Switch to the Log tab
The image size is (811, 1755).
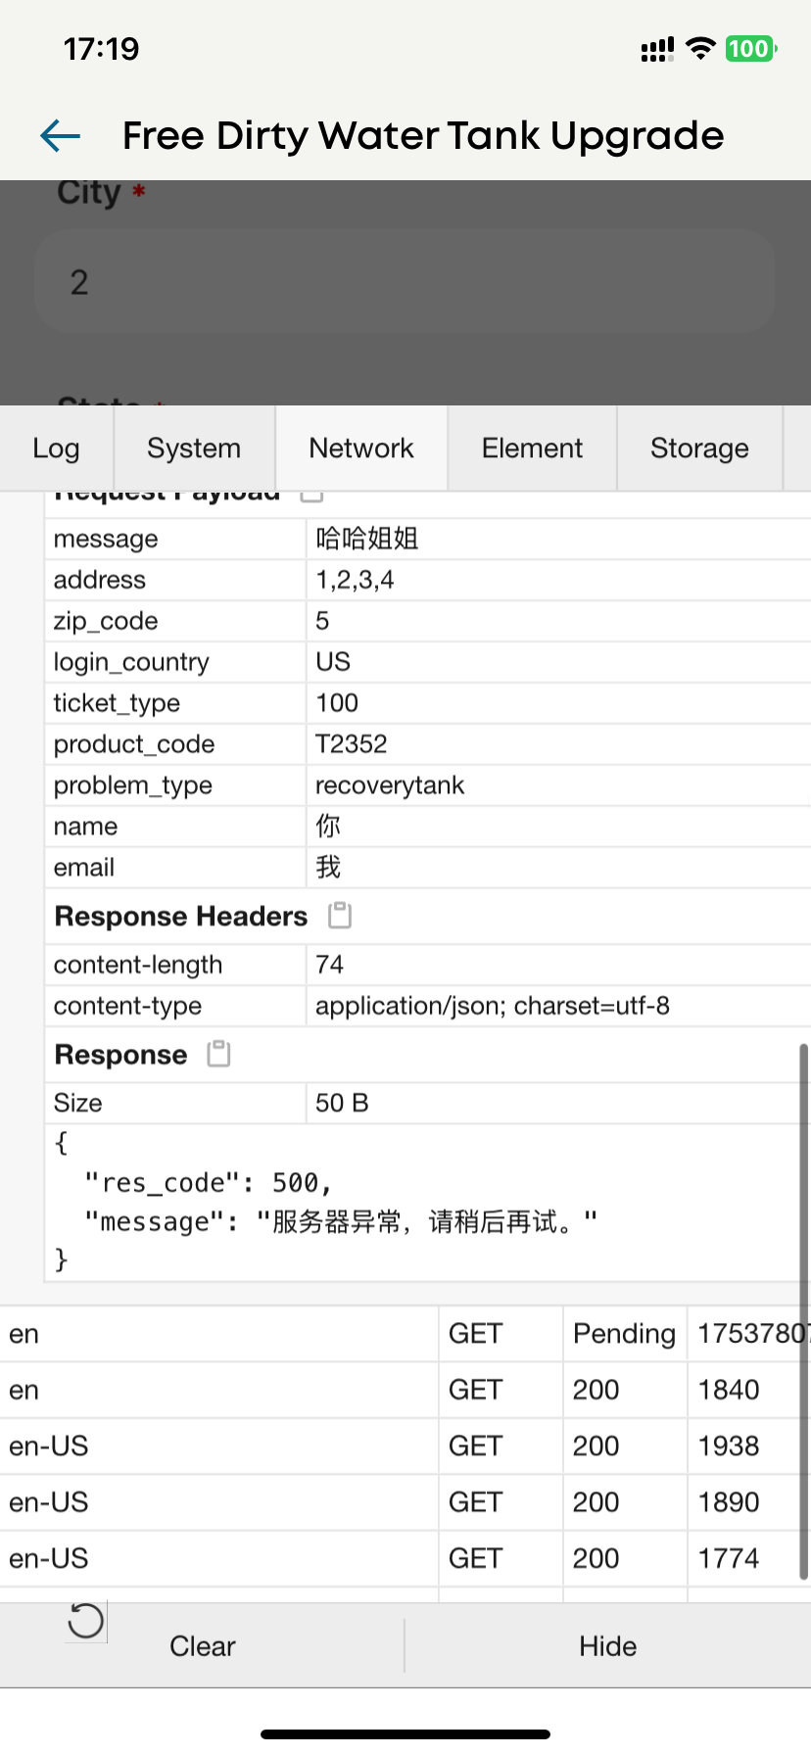click(56, 449)
